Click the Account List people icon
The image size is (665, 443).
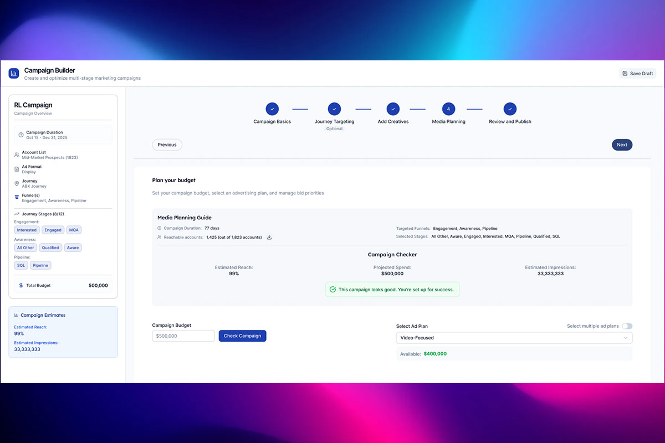(x=17, y=155)
